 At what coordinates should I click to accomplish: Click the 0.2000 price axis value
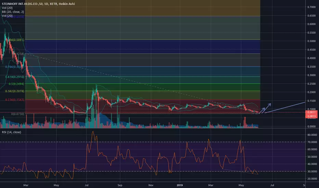pos(311,92)
